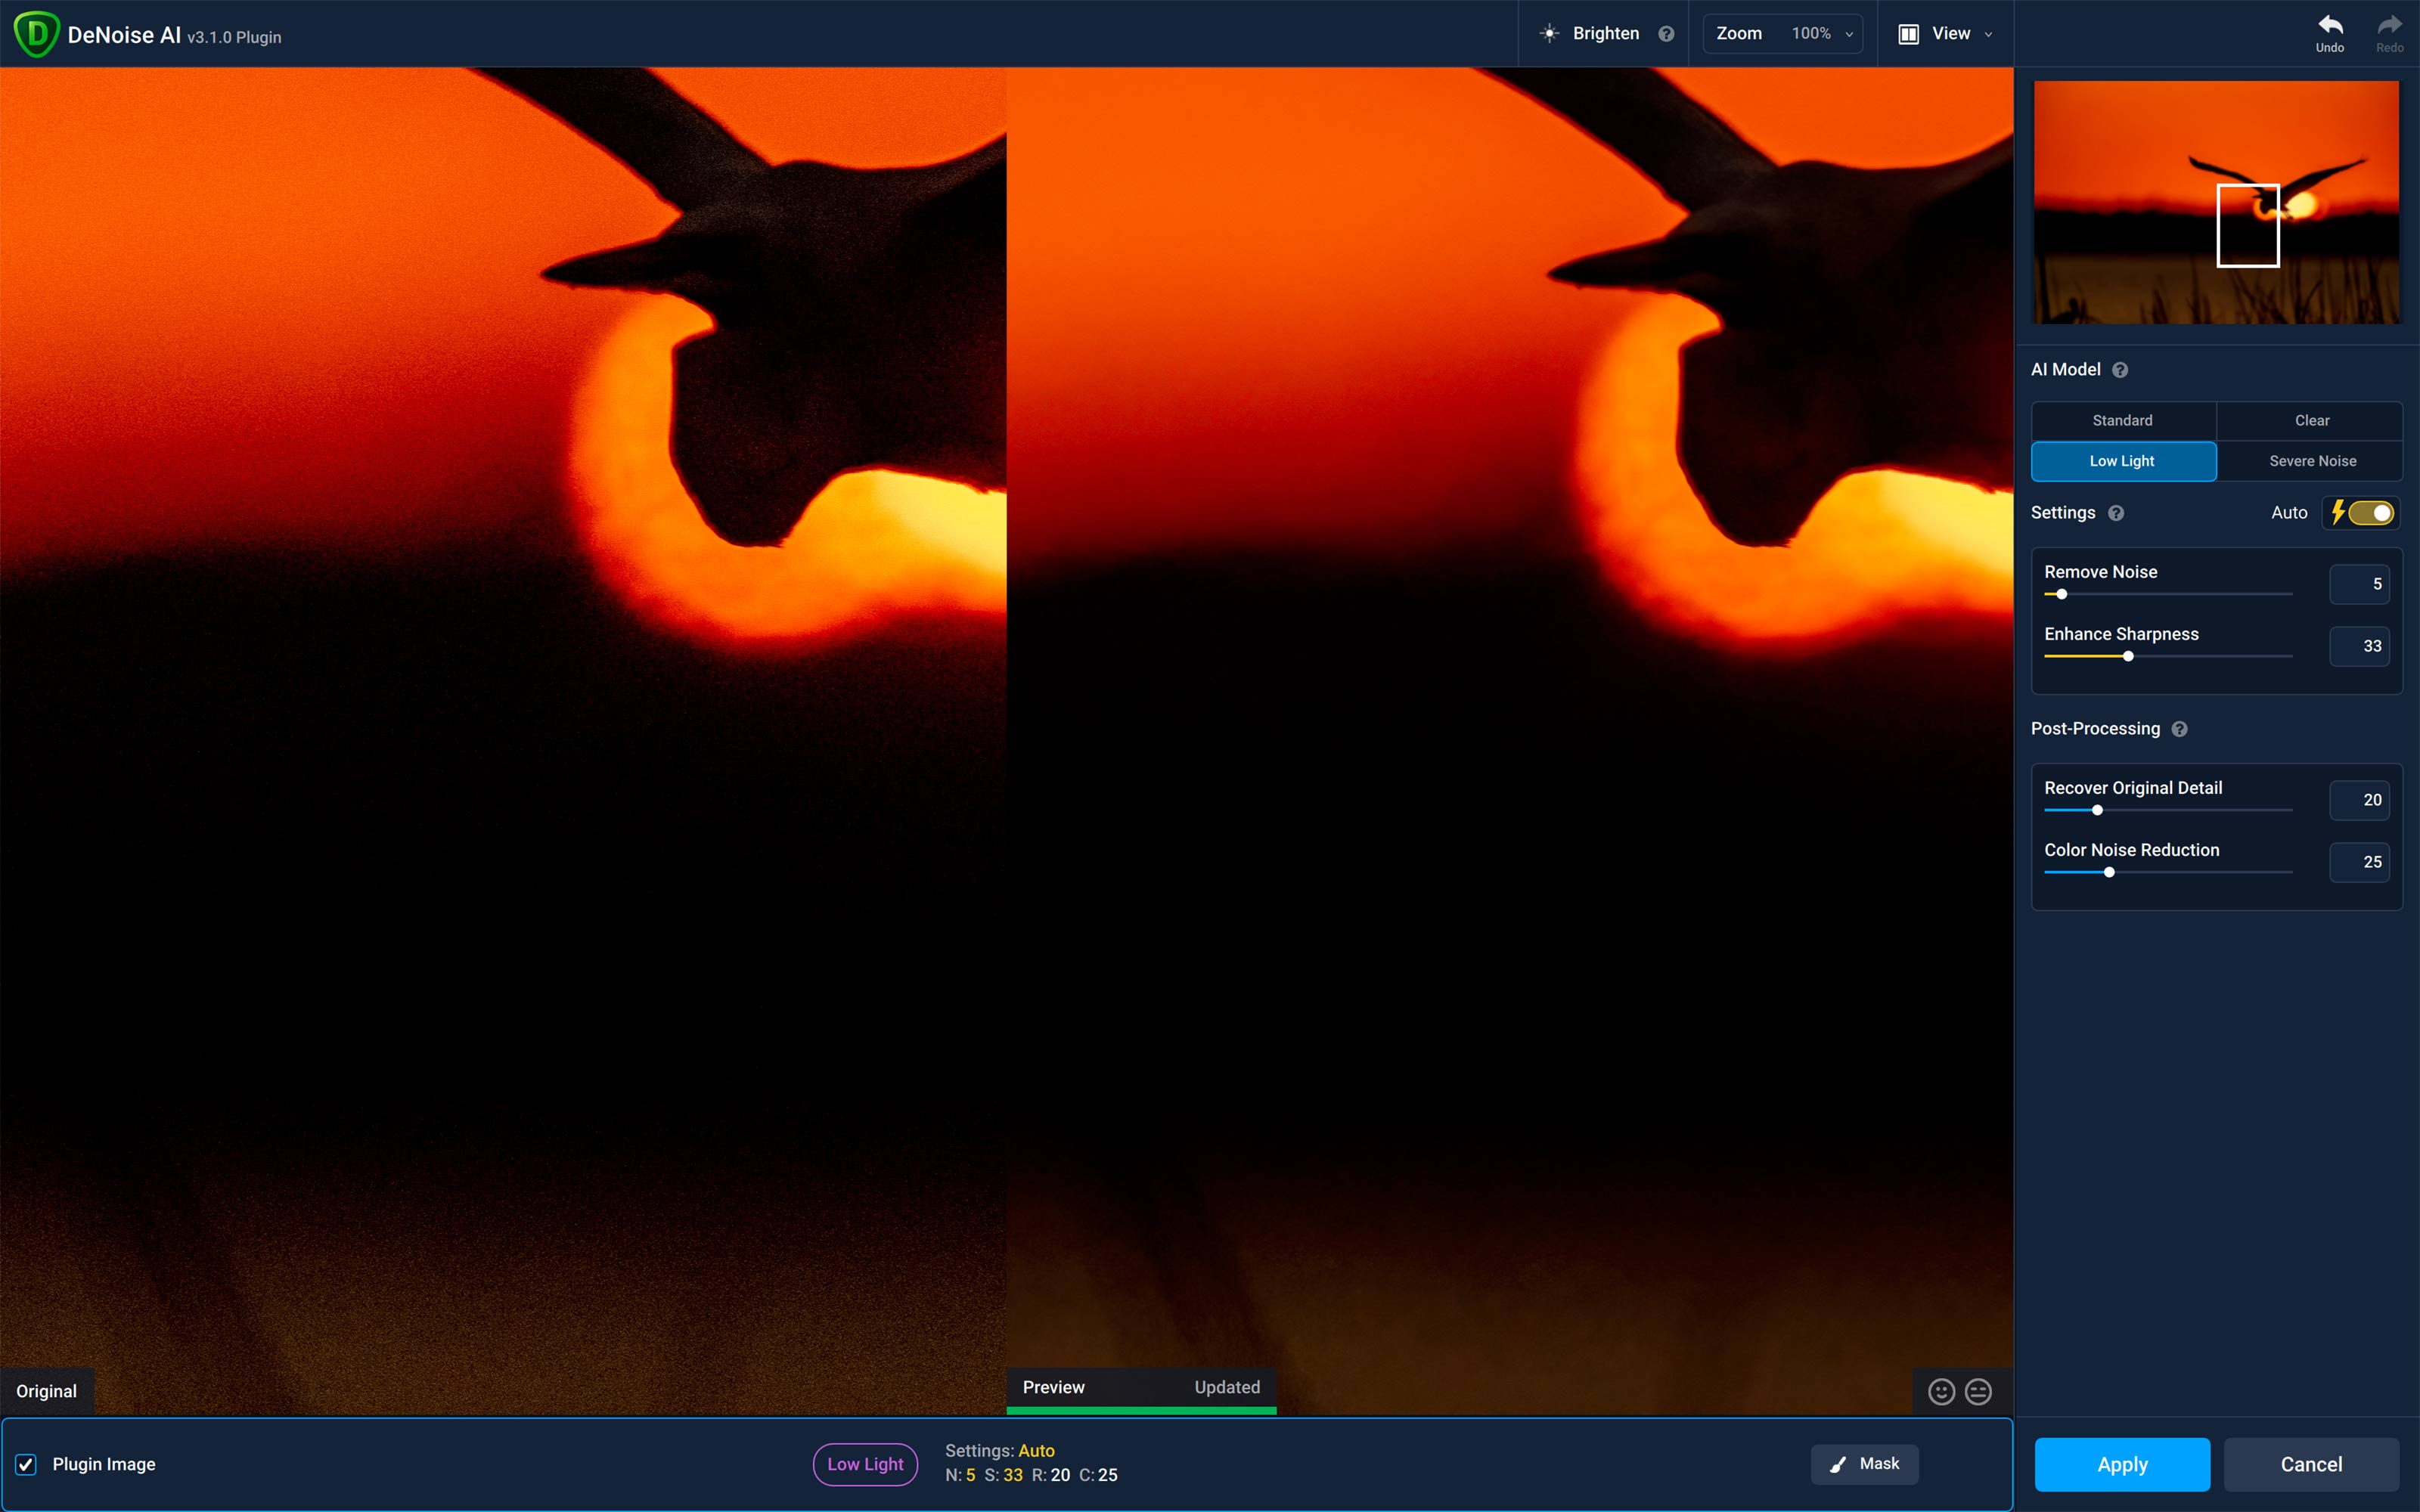This screenshot has width=2420, height=1512.
Task: Adjust the Enhance Sharpness slider
Action: [2168, 656]
